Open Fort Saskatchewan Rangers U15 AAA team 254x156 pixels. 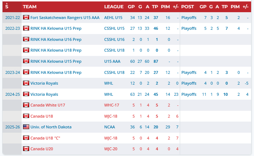(65, 18)
